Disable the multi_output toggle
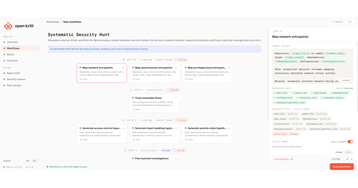The height and width of the screenshot is (188, 358). (x=350, y=141)
